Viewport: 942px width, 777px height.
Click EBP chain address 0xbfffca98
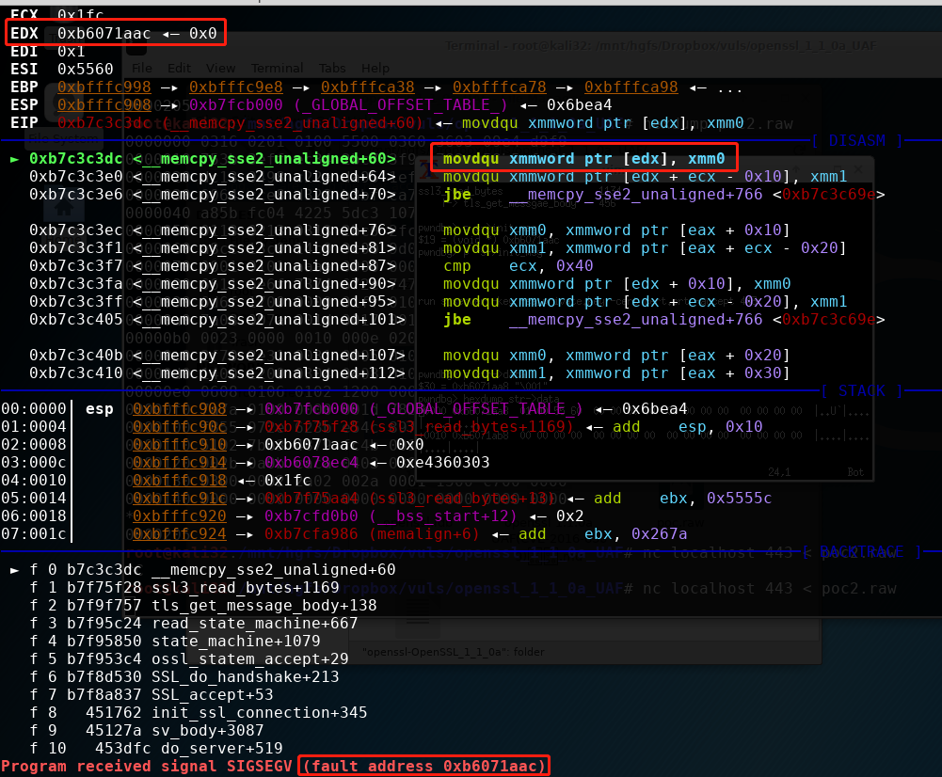pyautogui.click(x=631, y=87)
